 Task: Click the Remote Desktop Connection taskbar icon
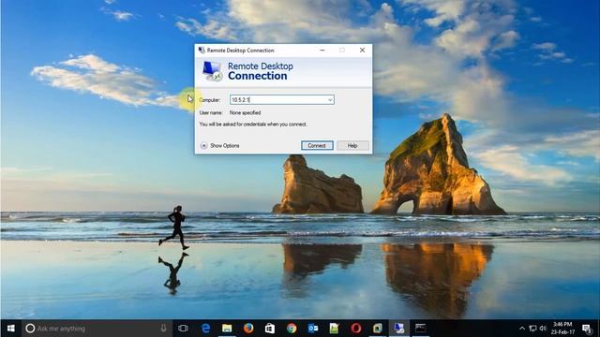(x=399, y=329)
